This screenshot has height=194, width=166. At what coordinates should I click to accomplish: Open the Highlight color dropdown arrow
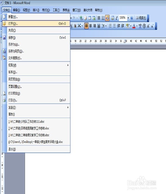pos(131,26)
